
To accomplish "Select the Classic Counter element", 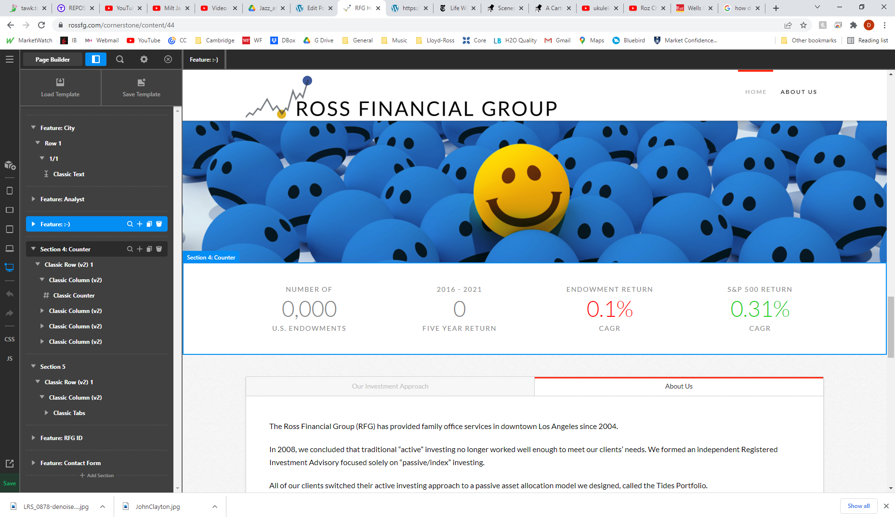I will (74, 295).
